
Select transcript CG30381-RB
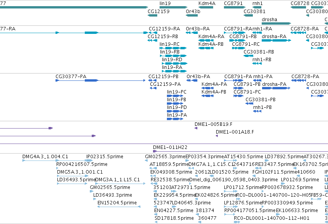pyautogui.click(x=249, y=56)
